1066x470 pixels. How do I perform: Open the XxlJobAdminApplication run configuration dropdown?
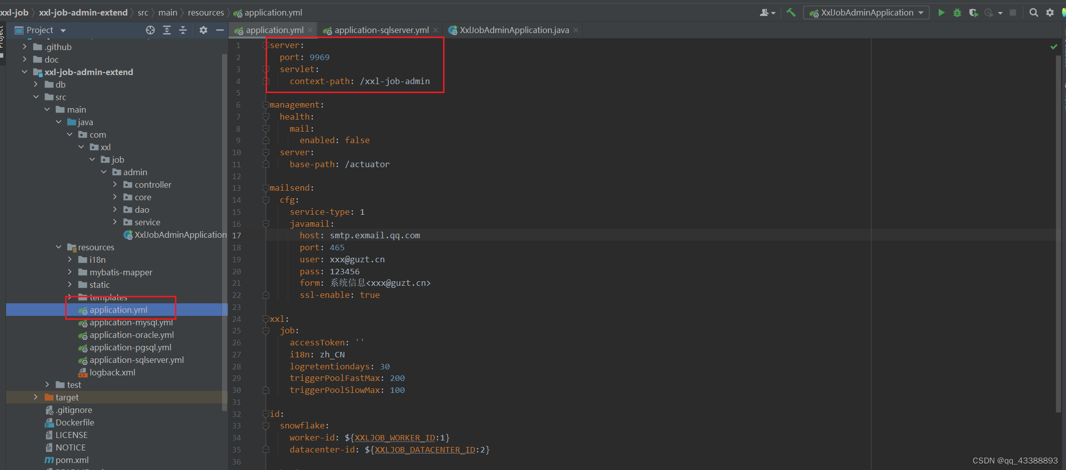click(866, 13)
